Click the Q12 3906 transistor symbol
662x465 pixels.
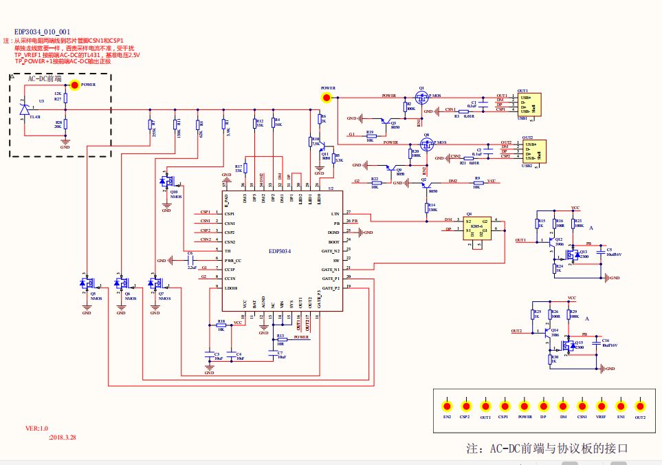coord(552,241)
